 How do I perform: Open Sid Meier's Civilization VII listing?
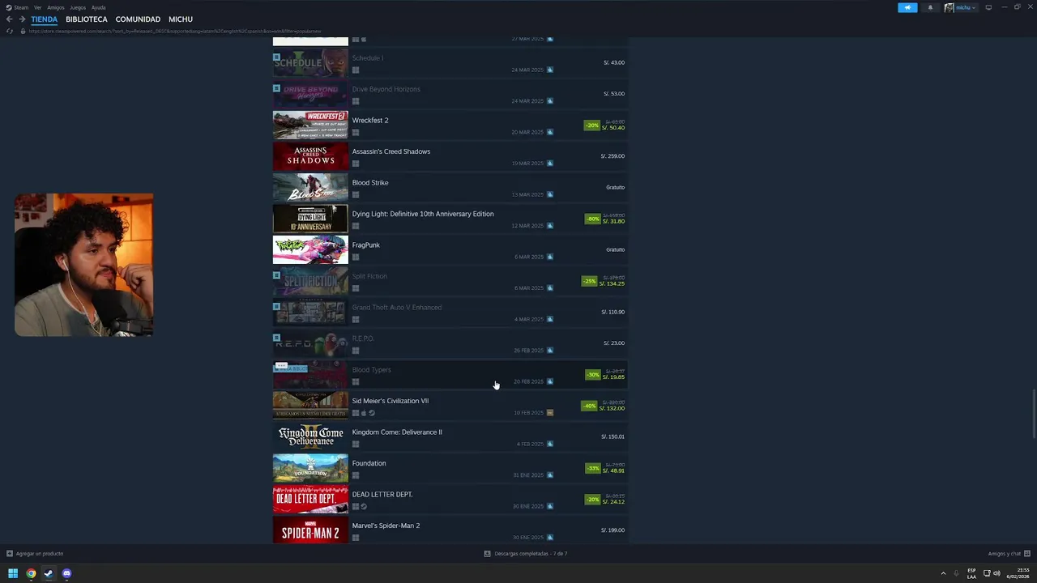pyautogui.click(x=450, y=406)
